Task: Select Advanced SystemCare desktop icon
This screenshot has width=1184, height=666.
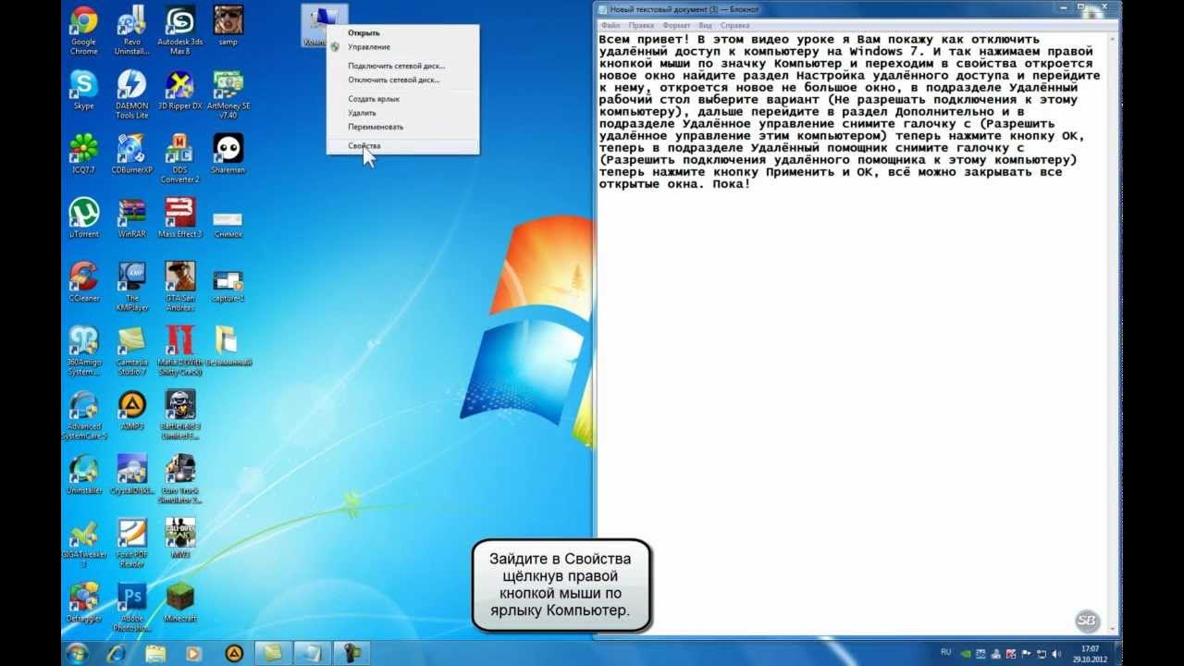Action: coord(83,414)
